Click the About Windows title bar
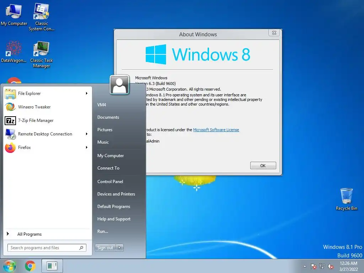Viewport: 364px width, 273px height. (x=198, y=34)
